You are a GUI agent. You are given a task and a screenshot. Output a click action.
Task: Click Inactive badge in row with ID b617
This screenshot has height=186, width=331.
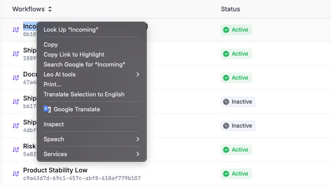pos(238,102)
